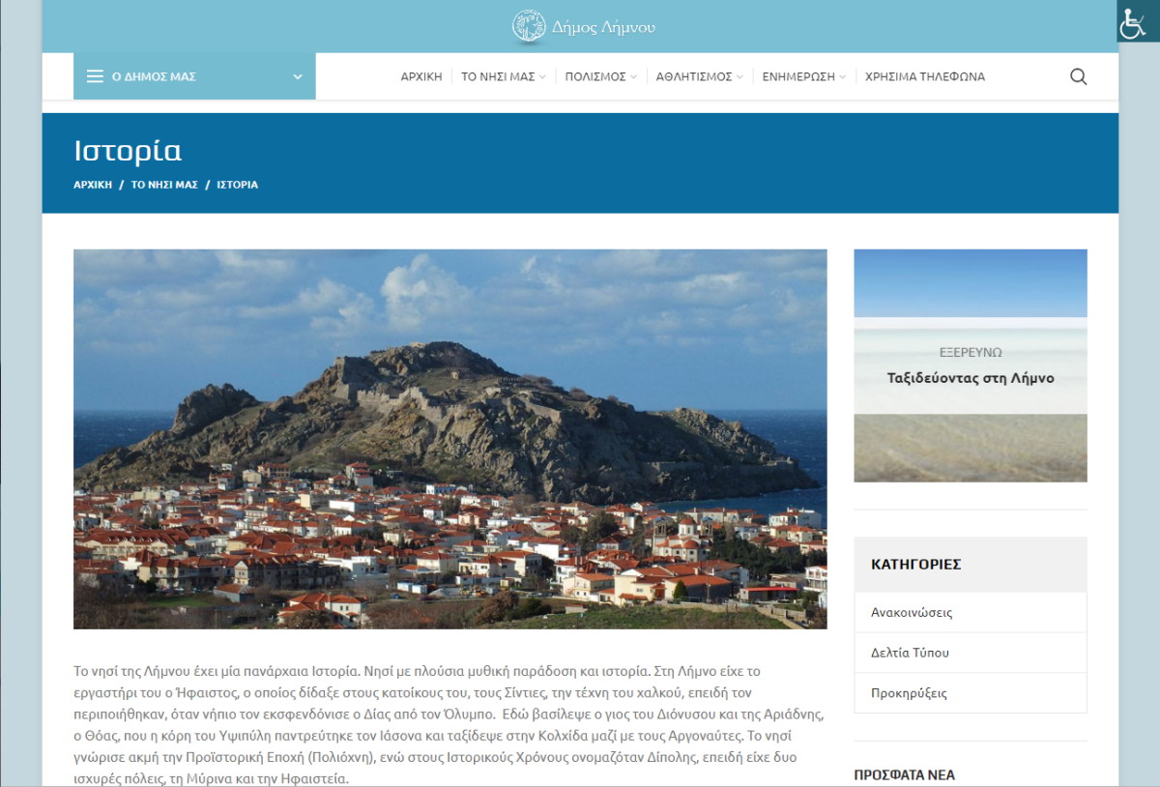Click ΤΟ ΝΗΣΙ ΜΑΣ breadcrumb link

point(164,184)
